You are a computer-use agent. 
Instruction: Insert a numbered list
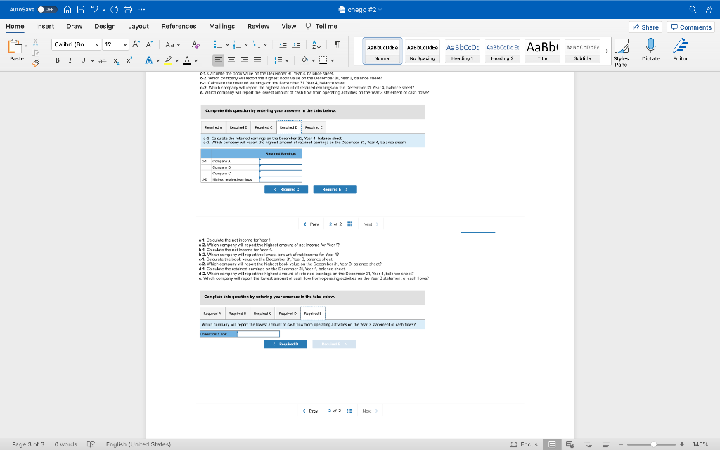click(x=238, y=44)
